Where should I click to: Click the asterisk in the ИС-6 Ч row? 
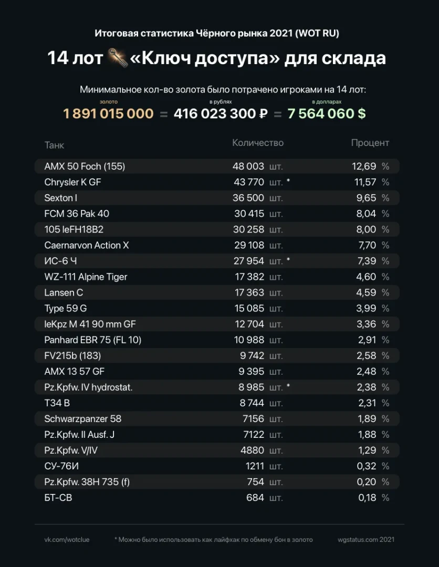coord(288,261)
